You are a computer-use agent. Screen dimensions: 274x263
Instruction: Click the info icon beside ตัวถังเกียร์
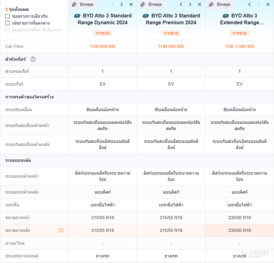point(33,59)
